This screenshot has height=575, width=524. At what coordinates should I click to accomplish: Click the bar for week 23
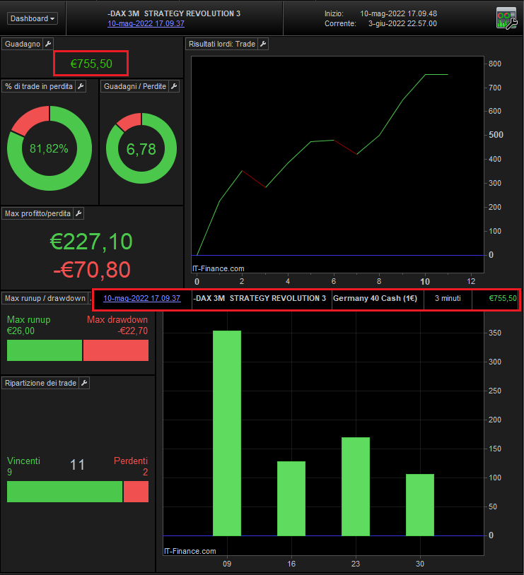point(356,486)
